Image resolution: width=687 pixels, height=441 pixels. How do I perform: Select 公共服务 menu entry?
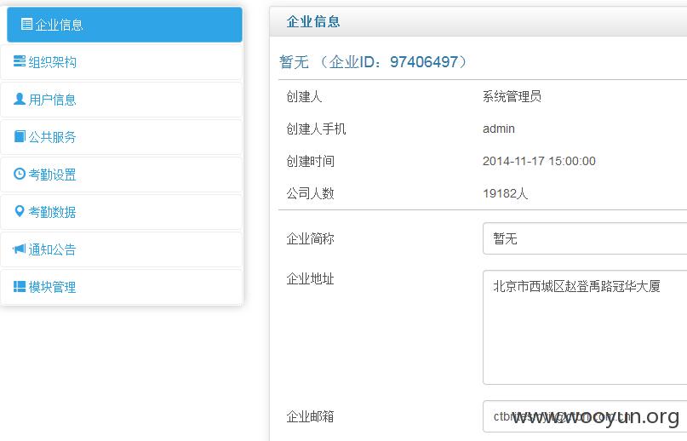[122, 137]
